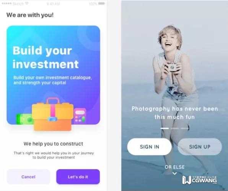Click the Let's do it button

78,177
